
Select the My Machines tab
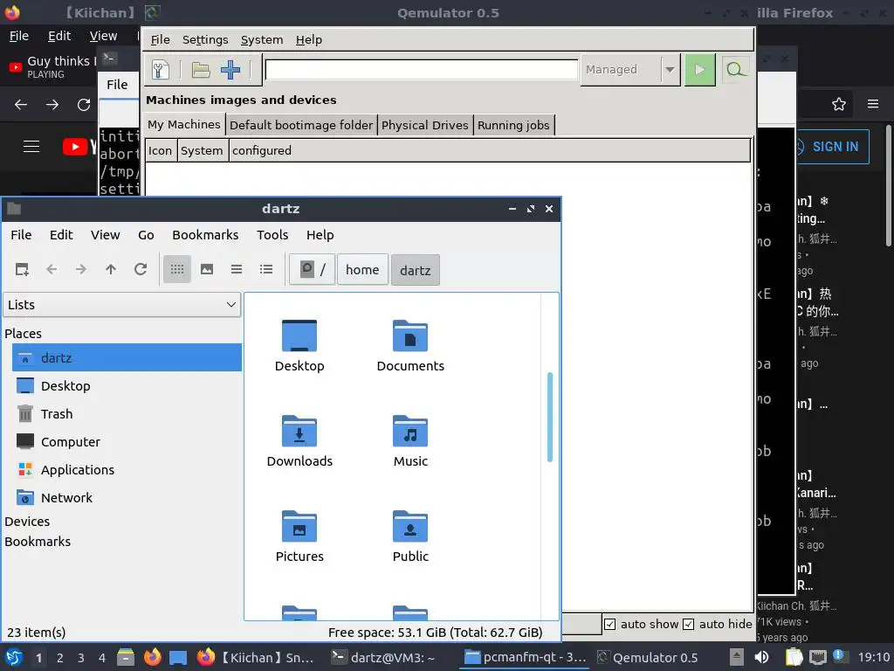click(184, 124)
